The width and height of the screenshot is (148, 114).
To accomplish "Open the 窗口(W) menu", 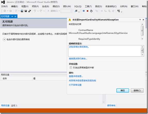I will 135,6.
